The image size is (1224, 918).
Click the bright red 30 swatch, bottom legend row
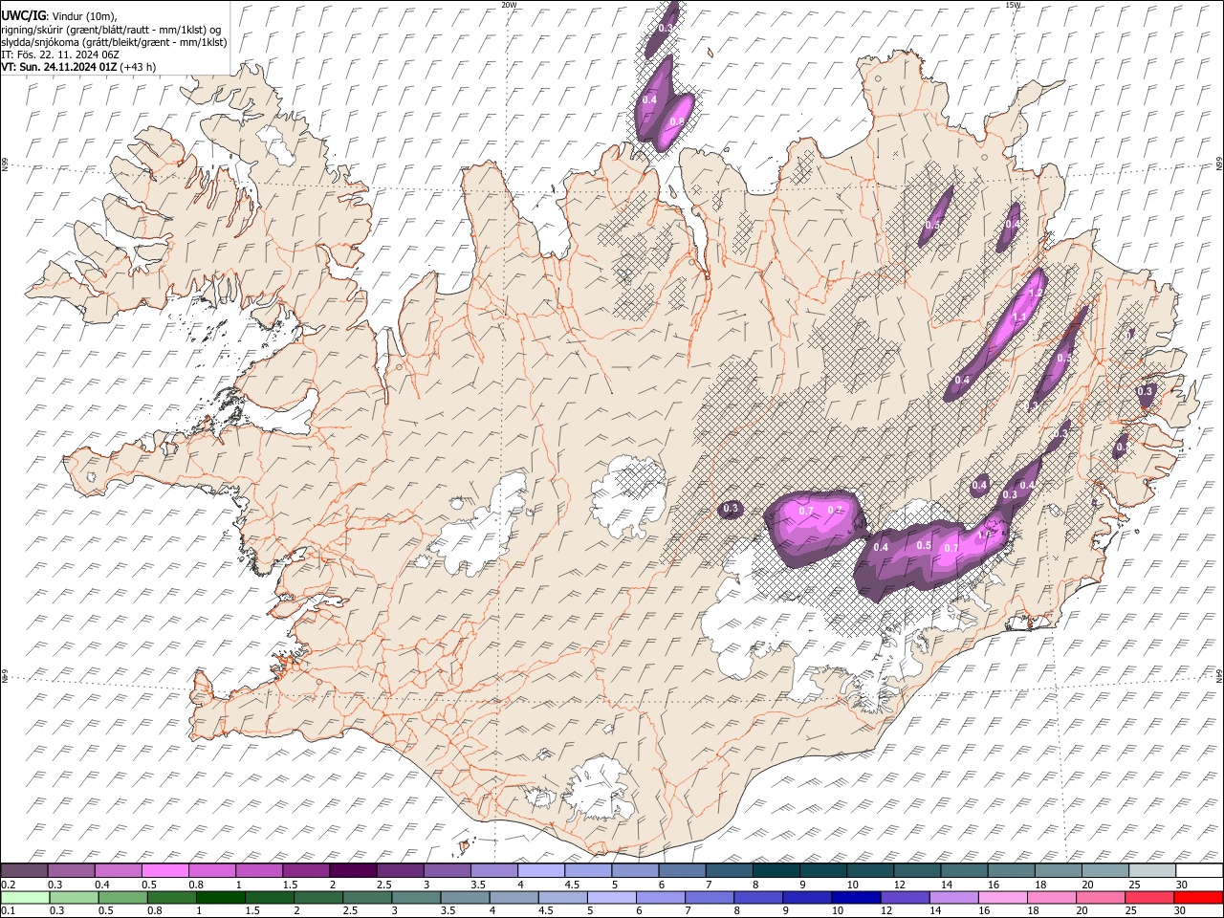(1198, 897)
